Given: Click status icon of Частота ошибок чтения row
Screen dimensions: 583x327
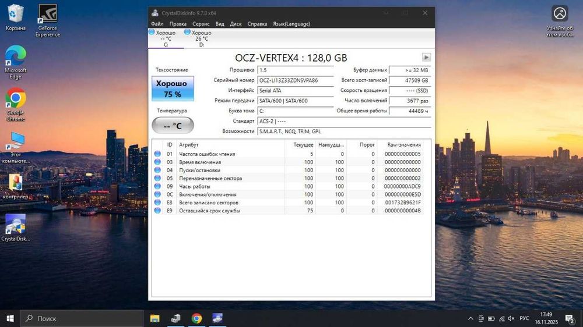Looking at the screenshot, I should click(x=157, y=154).
